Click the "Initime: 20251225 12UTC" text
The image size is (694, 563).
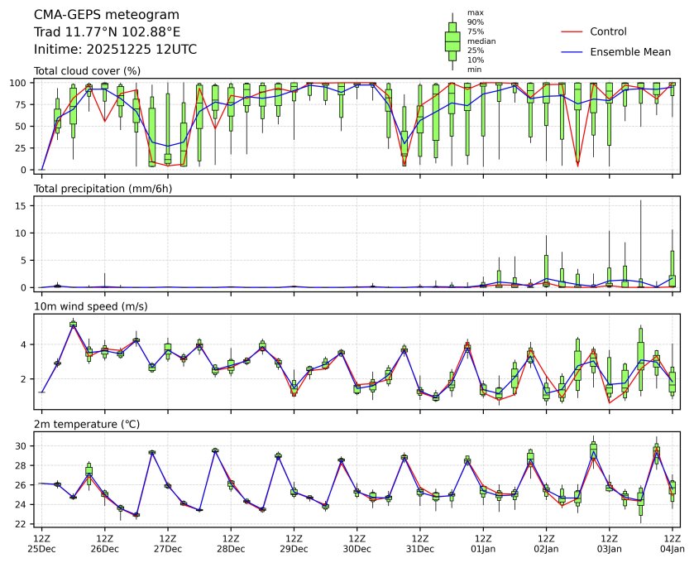click(x=115, y=50)
